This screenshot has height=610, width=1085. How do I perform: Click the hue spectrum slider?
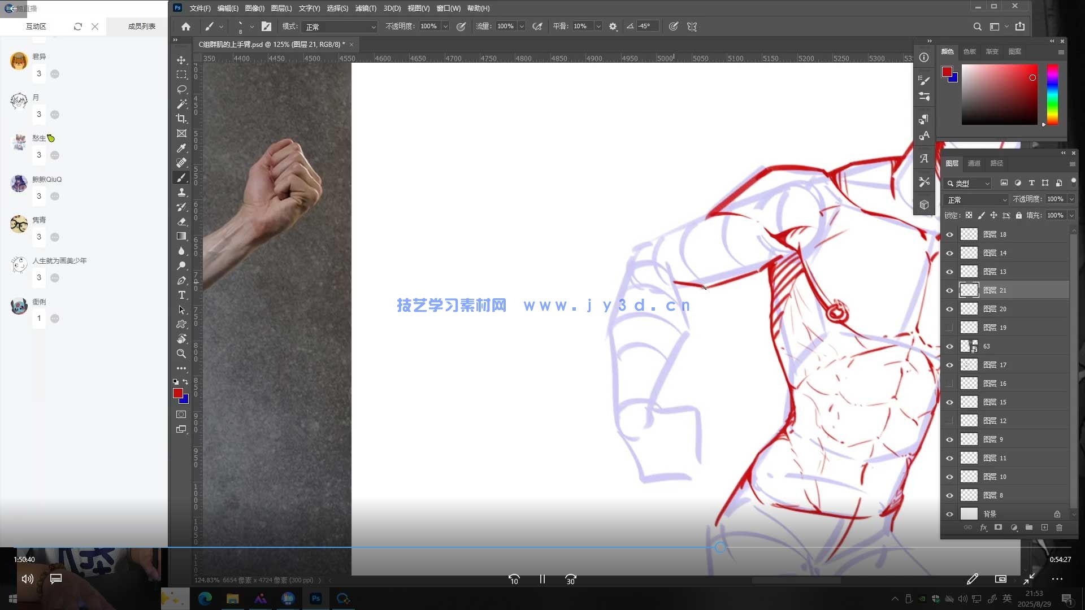coord(1052,94)
